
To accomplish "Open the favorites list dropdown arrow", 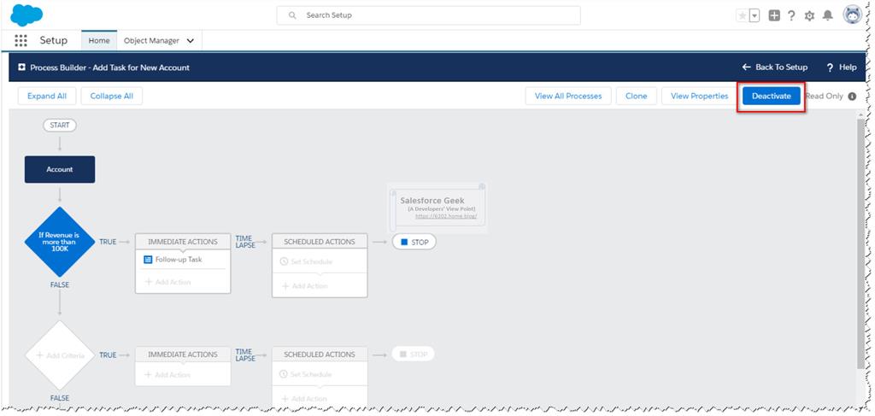I will point(755,15).
